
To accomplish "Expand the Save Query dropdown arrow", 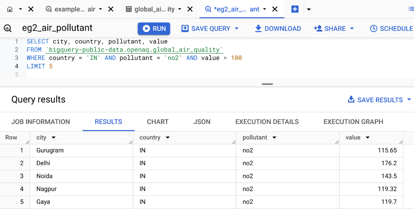I will [237, 28].
